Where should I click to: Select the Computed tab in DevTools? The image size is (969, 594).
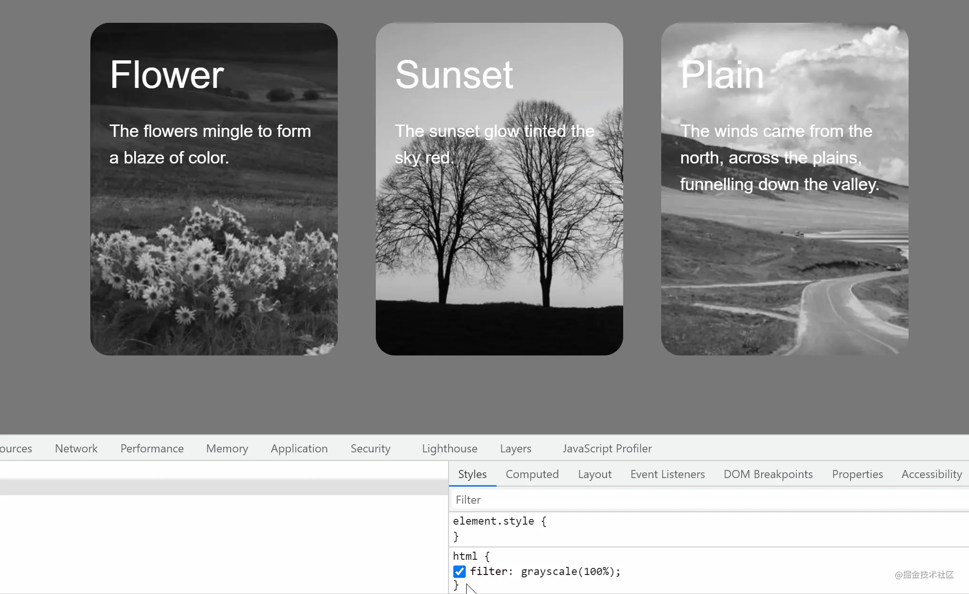532,474
